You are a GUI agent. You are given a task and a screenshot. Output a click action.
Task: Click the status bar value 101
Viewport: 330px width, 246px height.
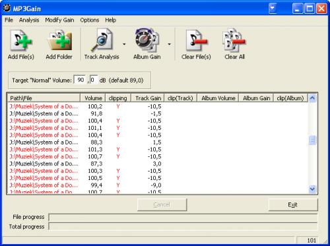pos(312,240)
